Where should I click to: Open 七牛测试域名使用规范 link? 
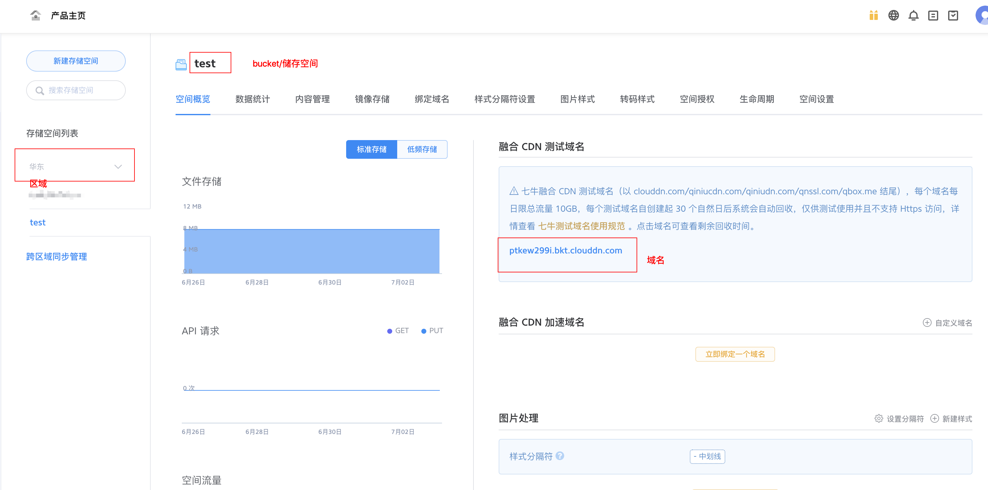pyautogui.click(x=581, y=226)
